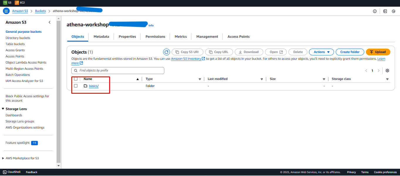Toggle the select all objects checkbox
The width and height of the screenshot is (400, 176).
76,79
